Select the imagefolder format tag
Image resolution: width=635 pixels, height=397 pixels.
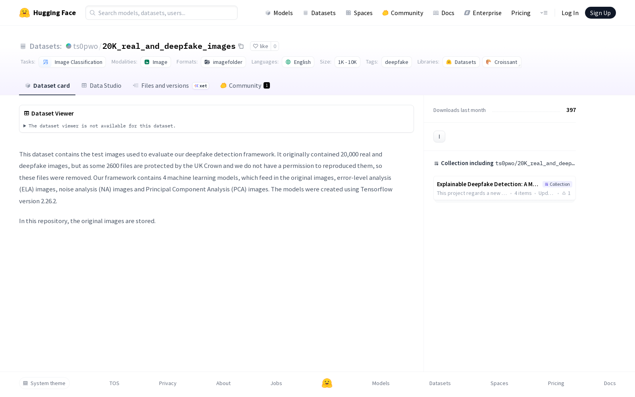(223, 62)
